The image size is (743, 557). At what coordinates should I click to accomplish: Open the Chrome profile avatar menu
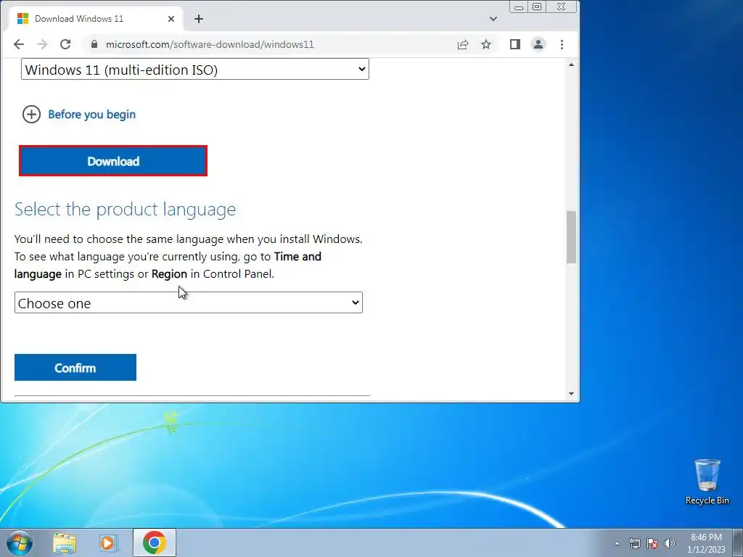tap(538, 44)
